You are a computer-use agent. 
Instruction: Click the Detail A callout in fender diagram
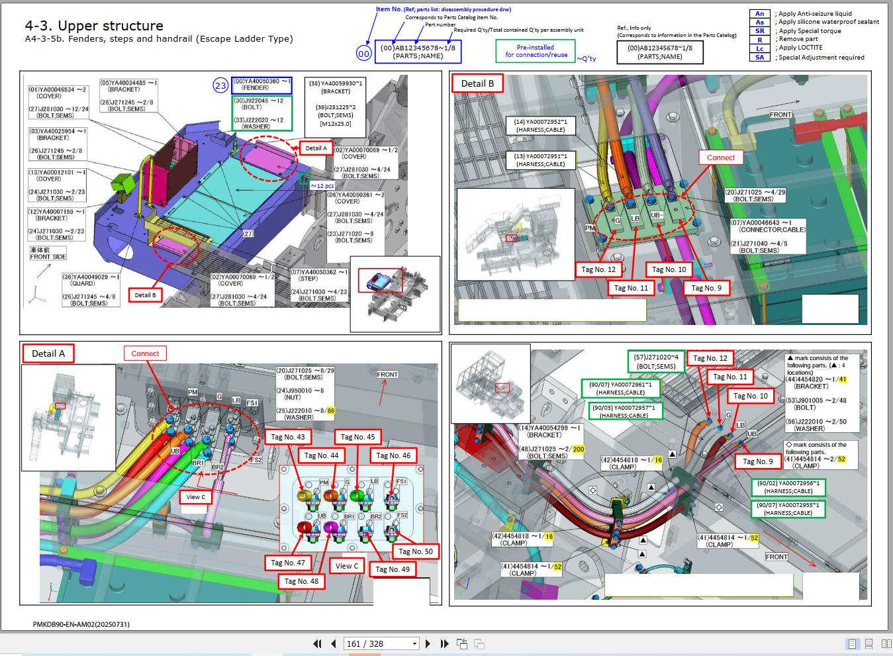click(316, 148)
